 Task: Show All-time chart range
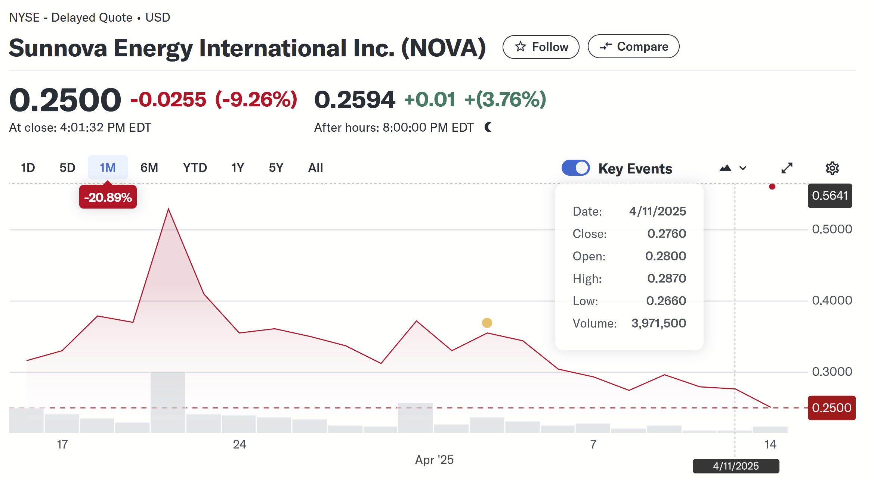tap(315, 168)
